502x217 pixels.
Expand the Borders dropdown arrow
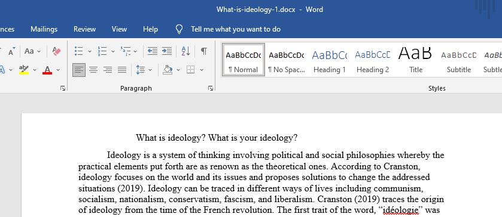click(x=202, y=70)
